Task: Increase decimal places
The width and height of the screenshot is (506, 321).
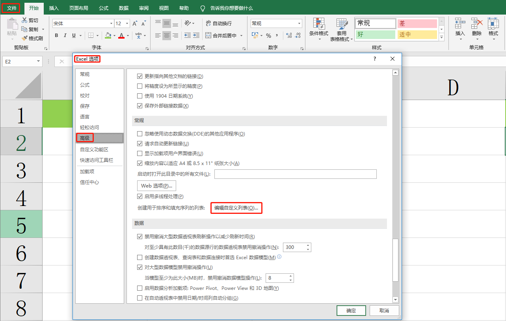Action: click(289, 36)
